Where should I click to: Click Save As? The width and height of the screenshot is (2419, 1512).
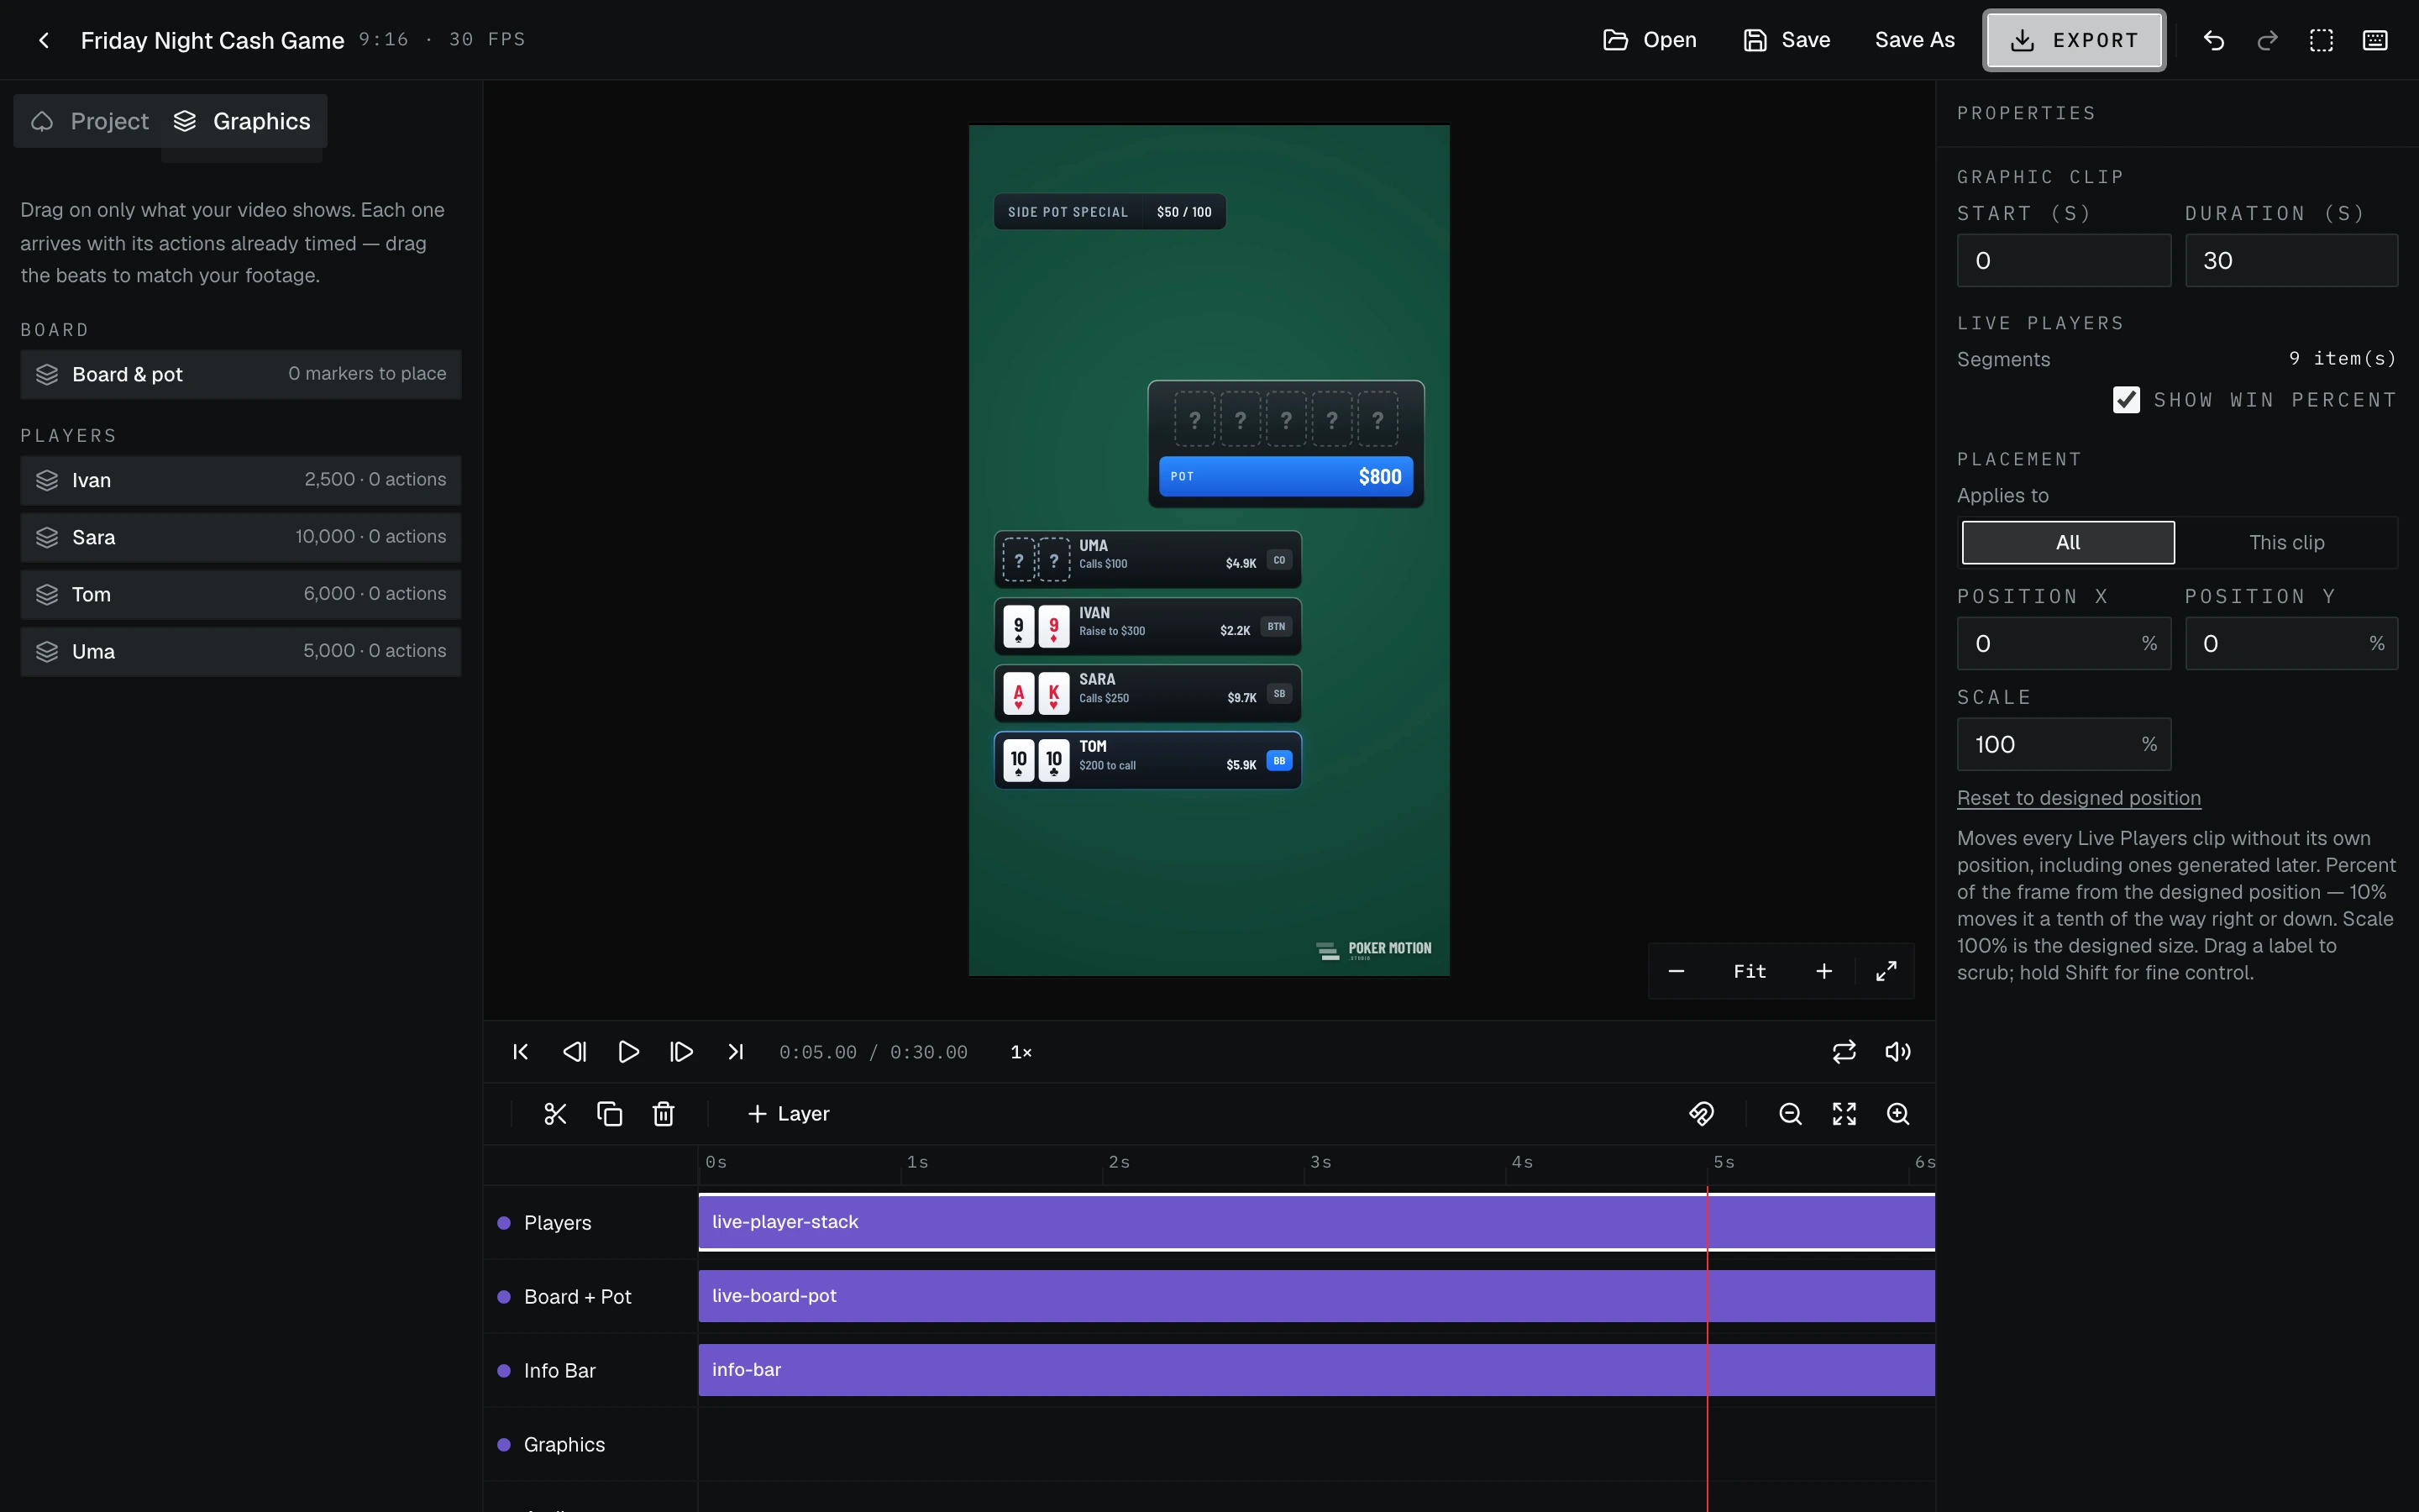(x=1914, y=40)
